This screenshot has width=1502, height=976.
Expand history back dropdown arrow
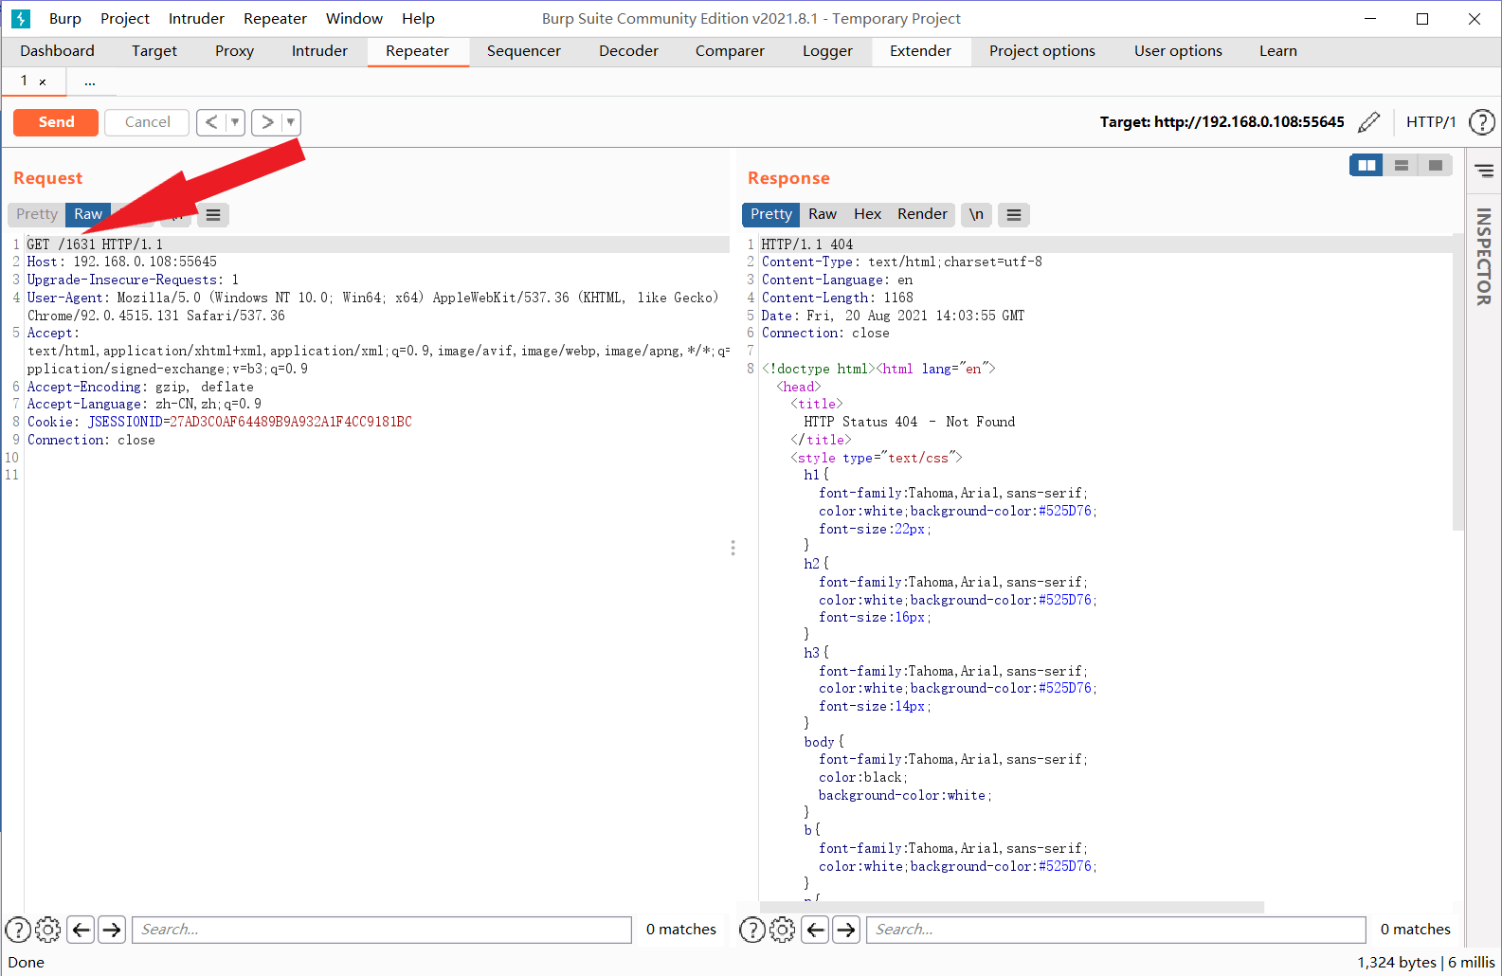click(x=235, y=122)
